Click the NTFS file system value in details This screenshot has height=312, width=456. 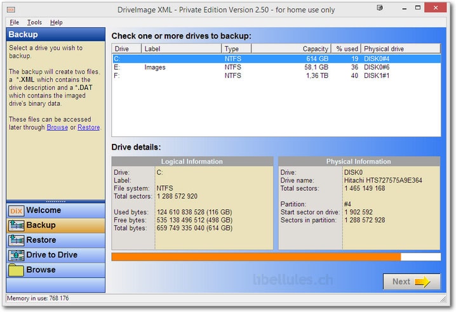(164, 188)
